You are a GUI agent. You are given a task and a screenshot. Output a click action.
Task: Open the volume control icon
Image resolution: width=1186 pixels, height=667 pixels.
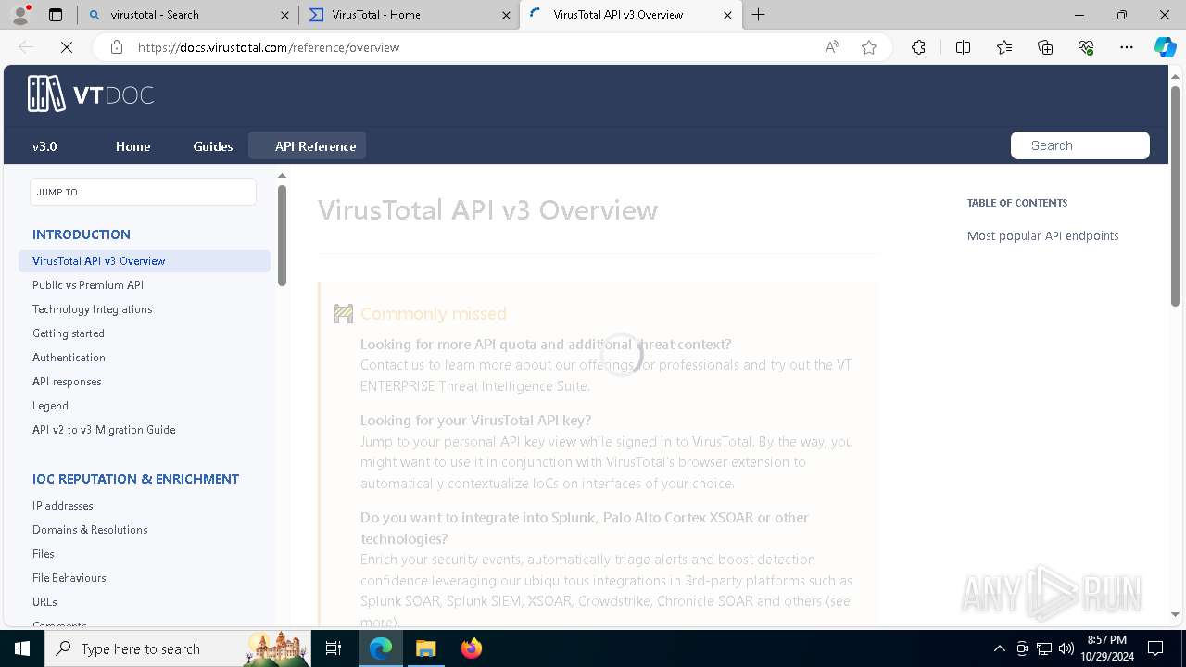click(x=1066, y=648)
